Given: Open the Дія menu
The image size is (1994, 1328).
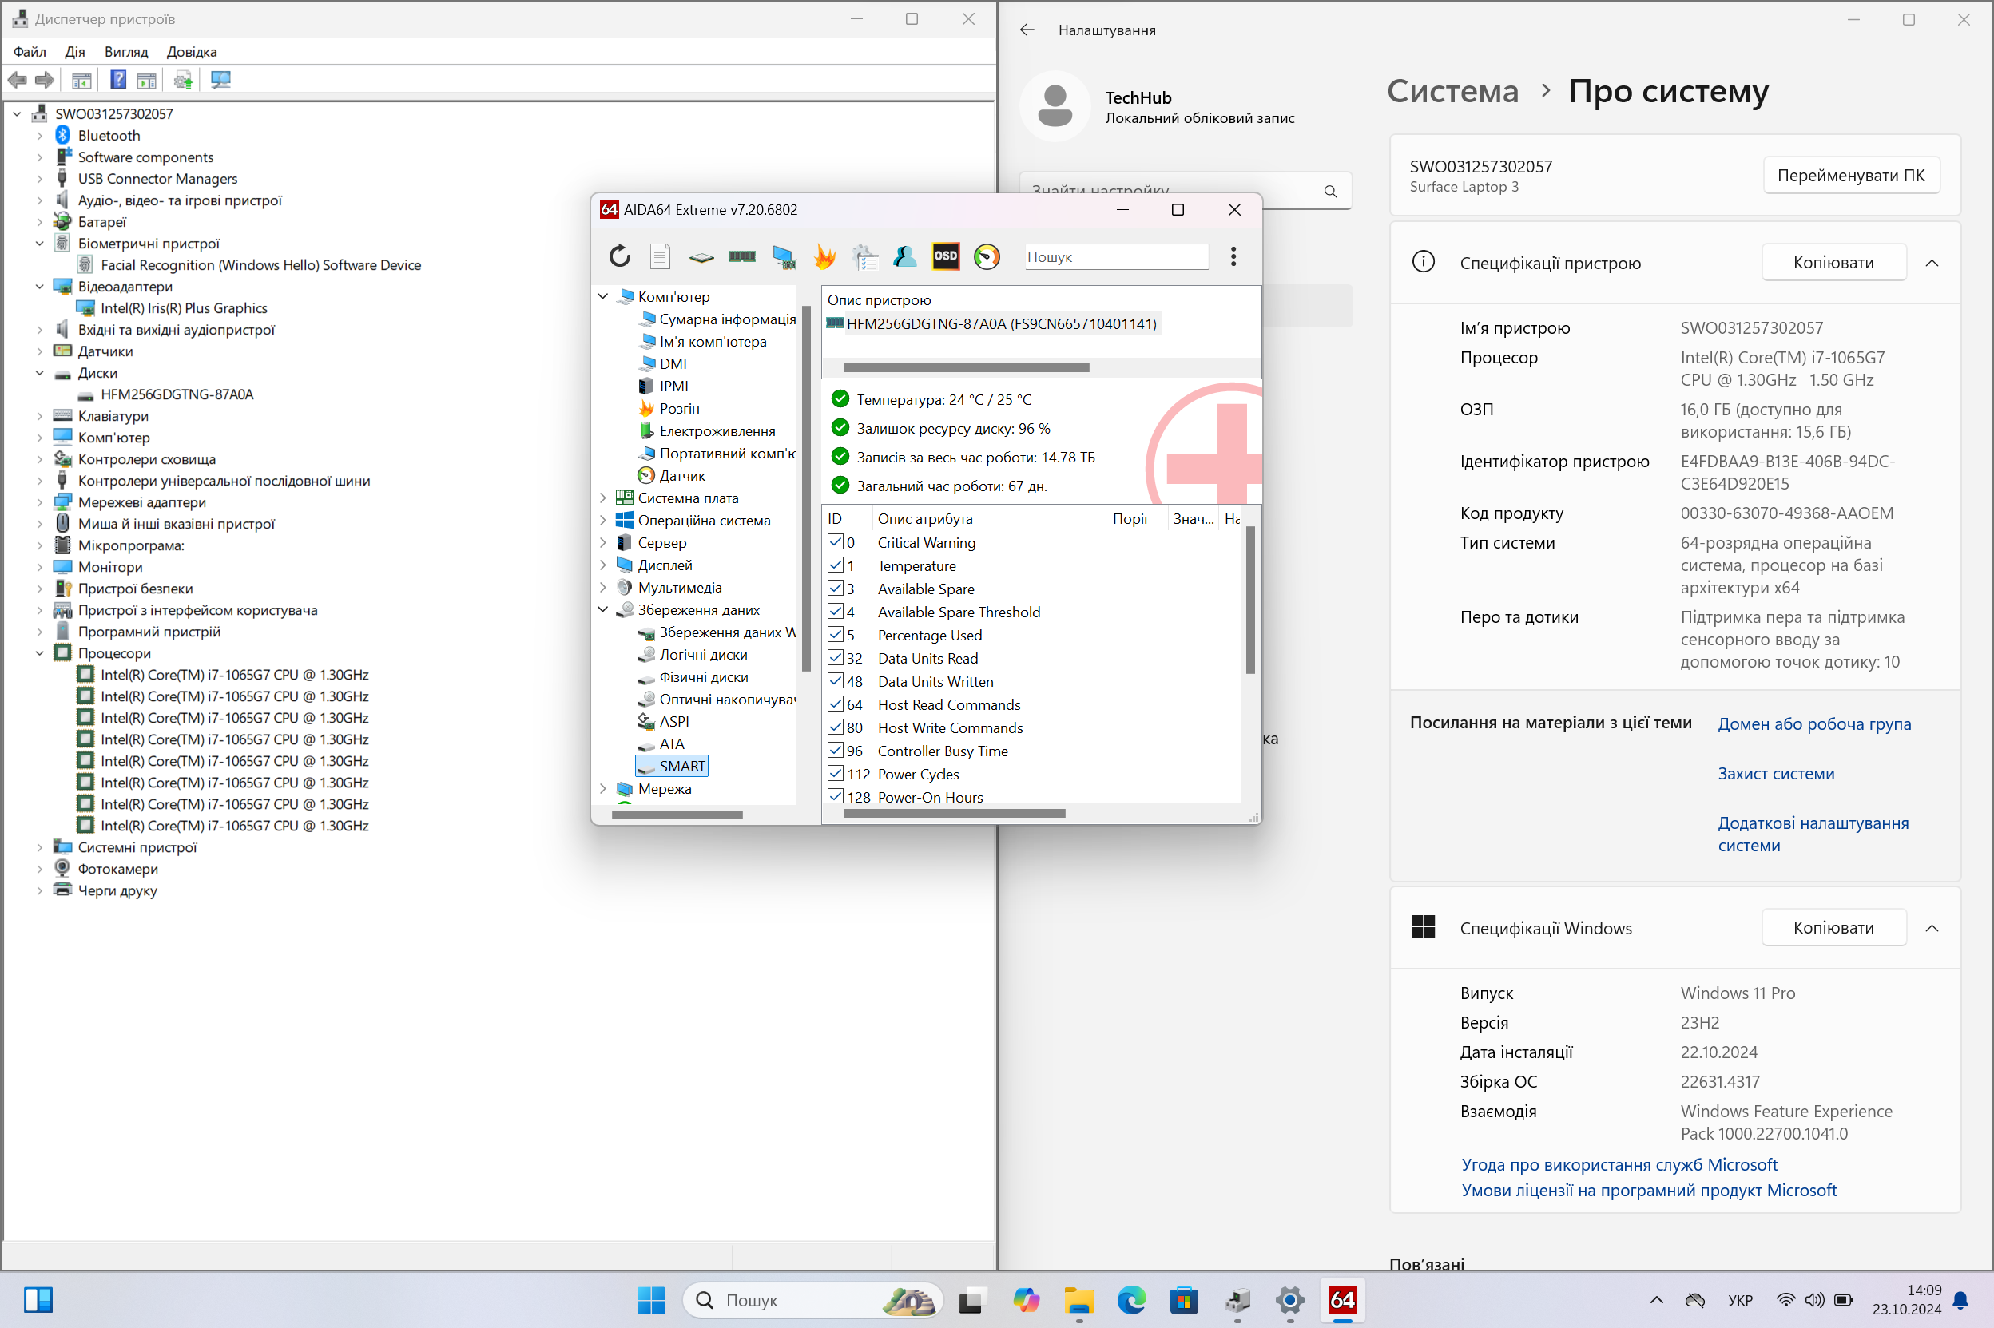Looking at the screenshot, I should tap(74, 52).
